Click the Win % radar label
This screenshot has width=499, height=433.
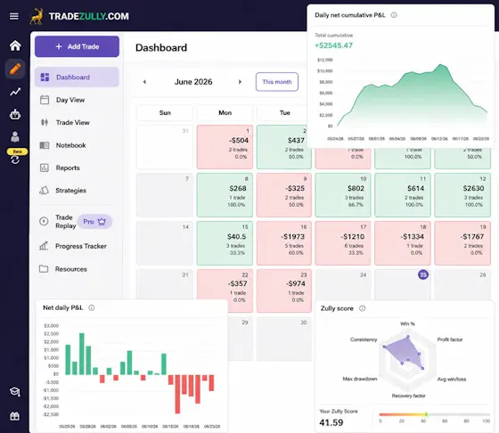click(x=407, y=323)
